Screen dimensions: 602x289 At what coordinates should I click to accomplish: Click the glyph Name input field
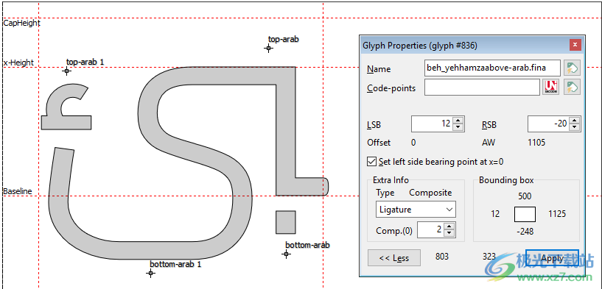point(492,68)
